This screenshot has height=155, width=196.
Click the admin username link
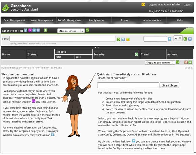coord(175,5)
